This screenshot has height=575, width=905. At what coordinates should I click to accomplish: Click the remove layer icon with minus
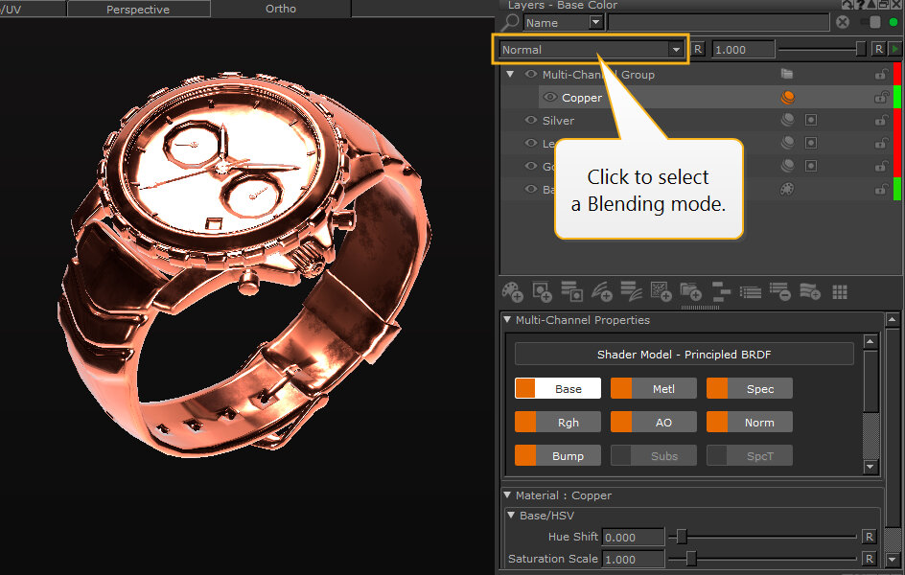pos(779,291)
